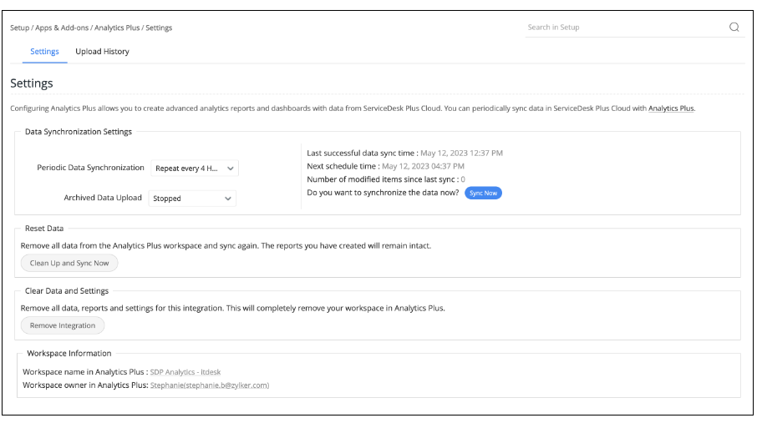Click Setup in the breadcrumb
Viewport: 762px width, 423px height.
pos(19,28)
